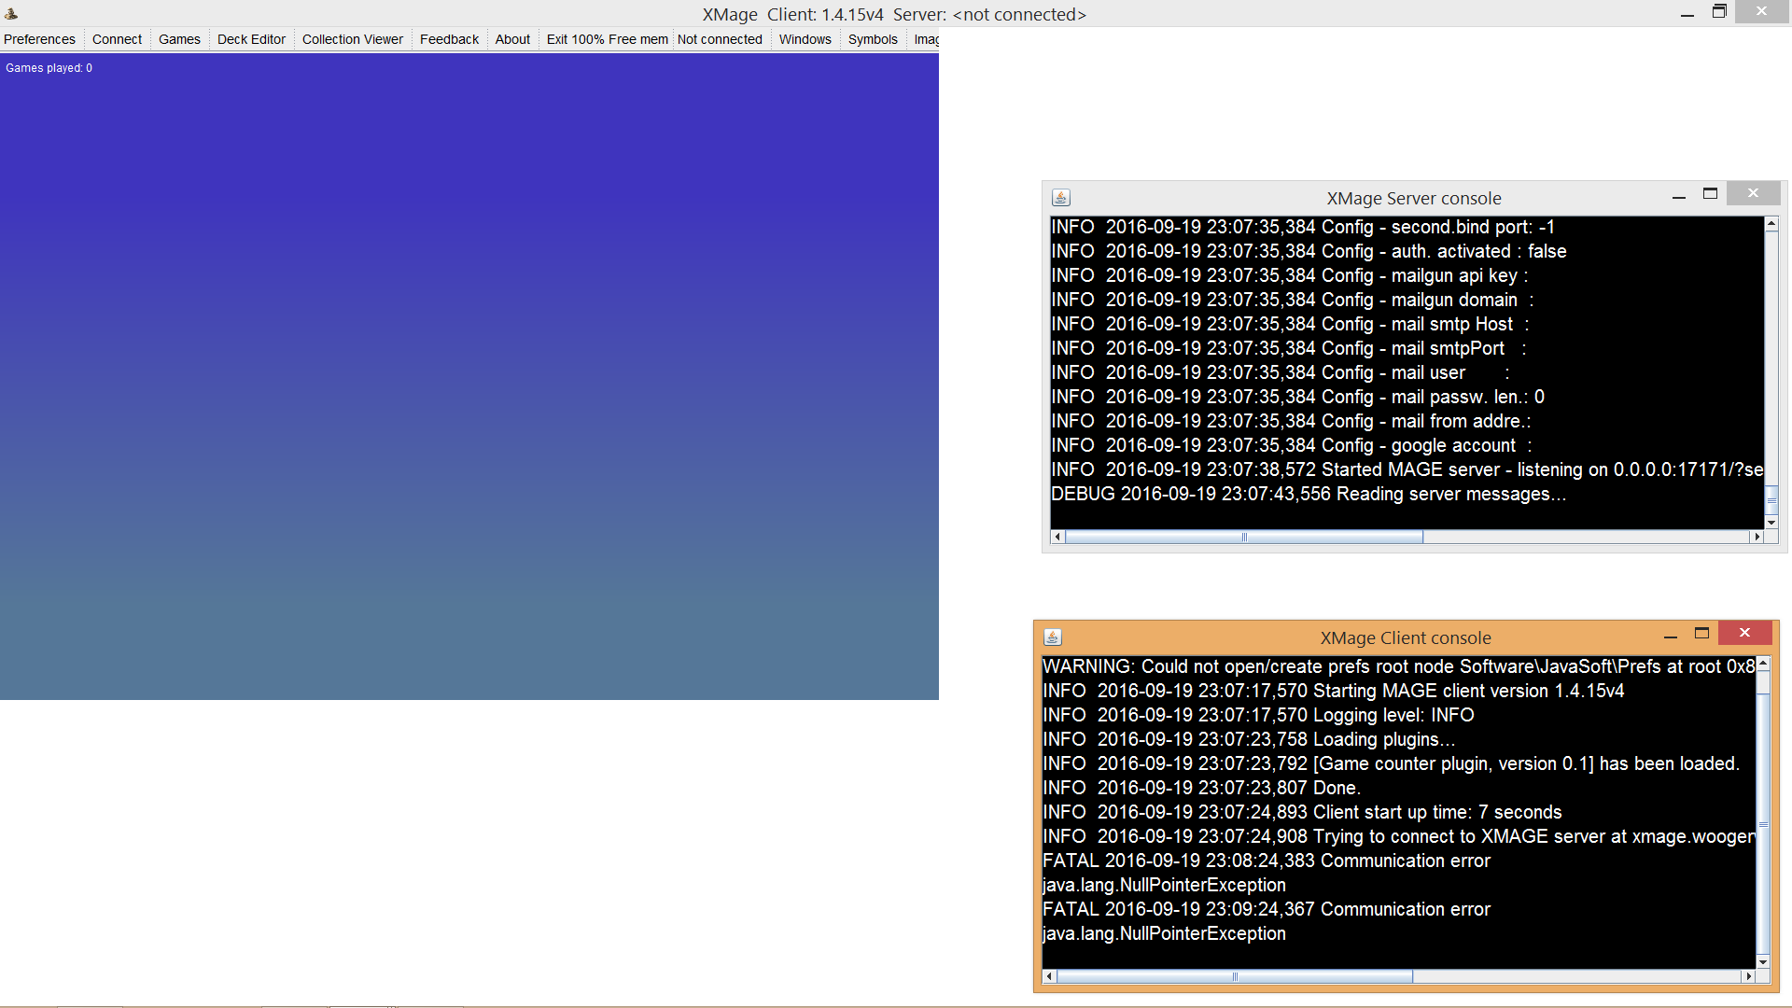
Task: Maximize the XMage Server console window
Action: tap(1710, 194)
